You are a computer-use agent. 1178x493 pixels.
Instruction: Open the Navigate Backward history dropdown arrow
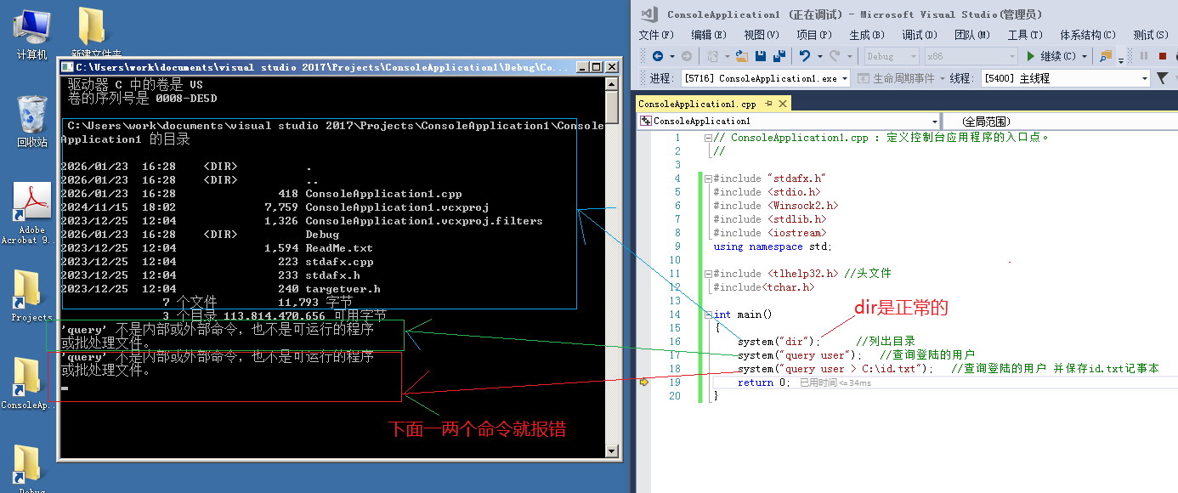[671, 56]
